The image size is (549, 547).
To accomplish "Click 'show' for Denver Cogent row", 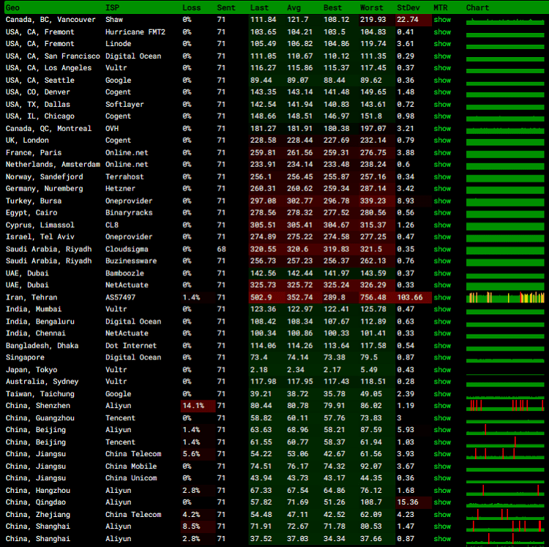I will [x=442, y=92].
